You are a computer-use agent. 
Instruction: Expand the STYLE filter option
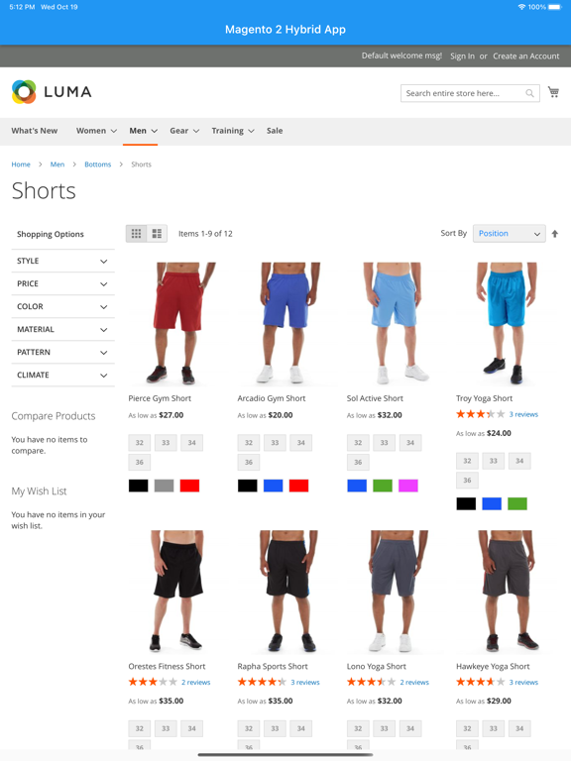62,262
